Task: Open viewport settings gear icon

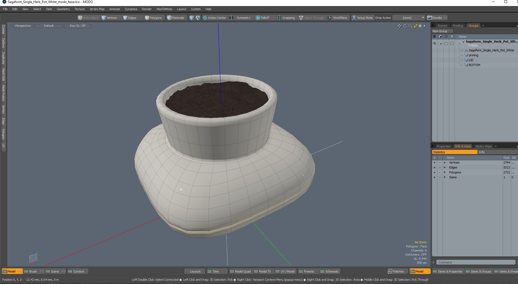Action: (x=420, y=26)
